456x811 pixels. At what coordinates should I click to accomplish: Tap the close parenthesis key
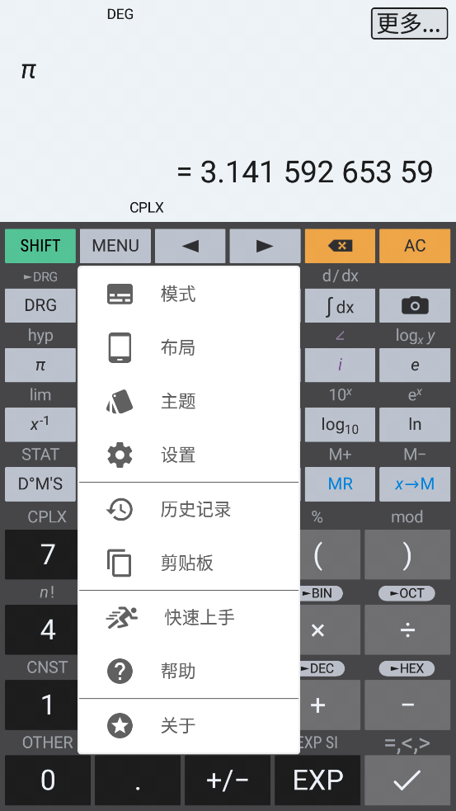click(x=407, y=554)
